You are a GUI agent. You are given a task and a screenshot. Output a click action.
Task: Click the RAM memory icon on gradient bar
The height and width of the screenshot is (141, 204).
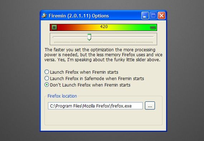(152, 27)
